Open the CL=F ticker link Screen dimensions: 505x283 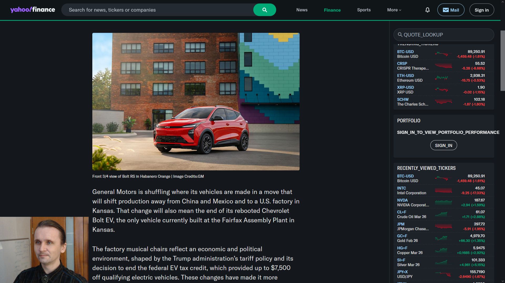click(x=402, y=212)
